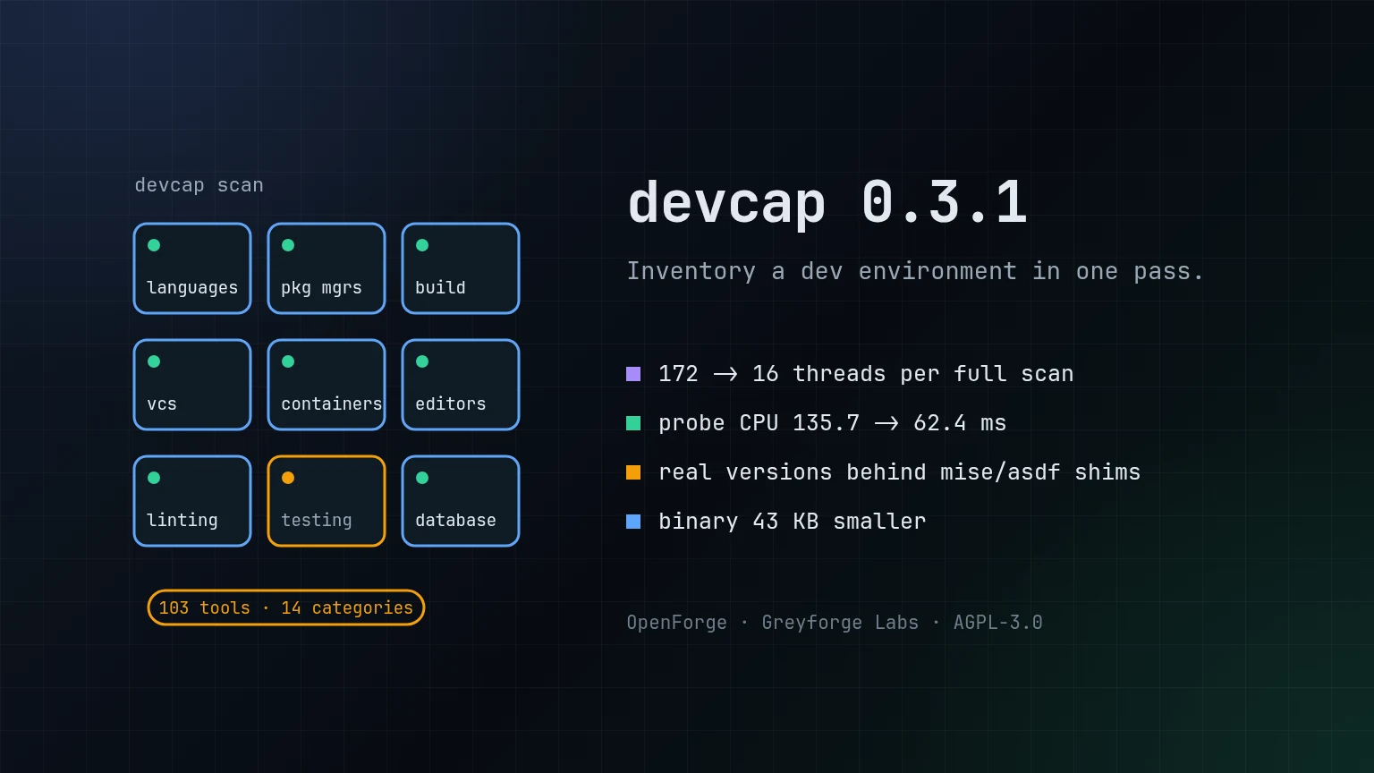Click the green status dot on vcs

(154, 361)
